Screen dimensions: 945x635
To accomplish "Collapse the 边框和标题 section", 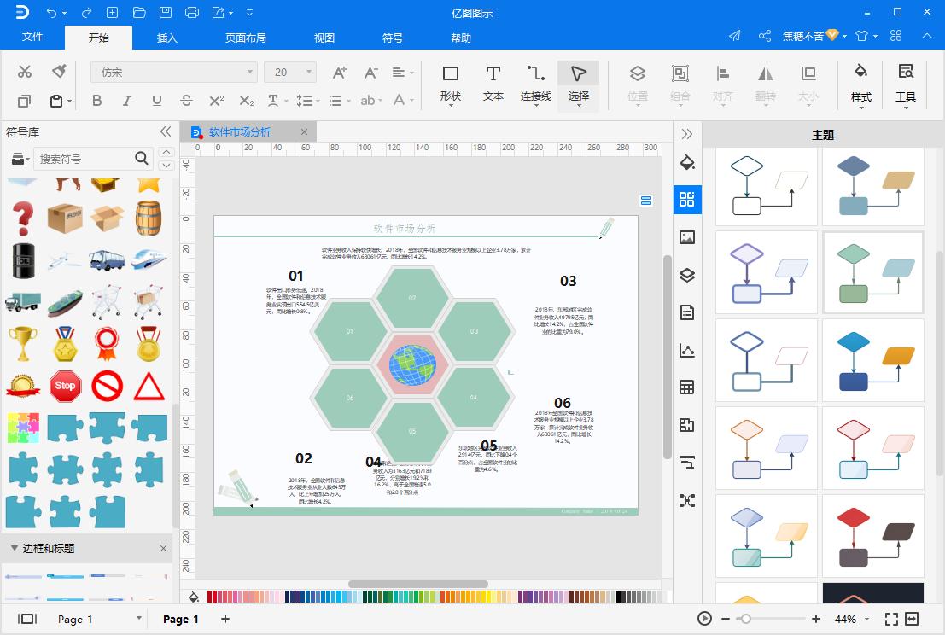I will (x=15, y=548).
